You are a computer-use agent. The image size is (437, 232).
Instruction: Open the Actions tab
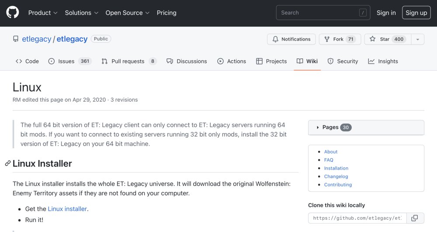(232, 61)
